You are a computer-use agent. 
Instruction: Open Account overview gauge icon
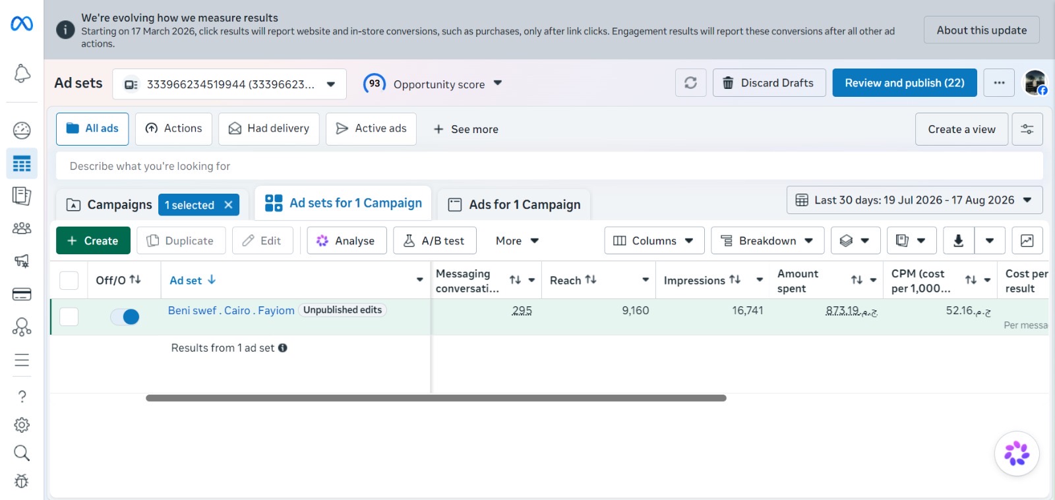click(22, 130)
